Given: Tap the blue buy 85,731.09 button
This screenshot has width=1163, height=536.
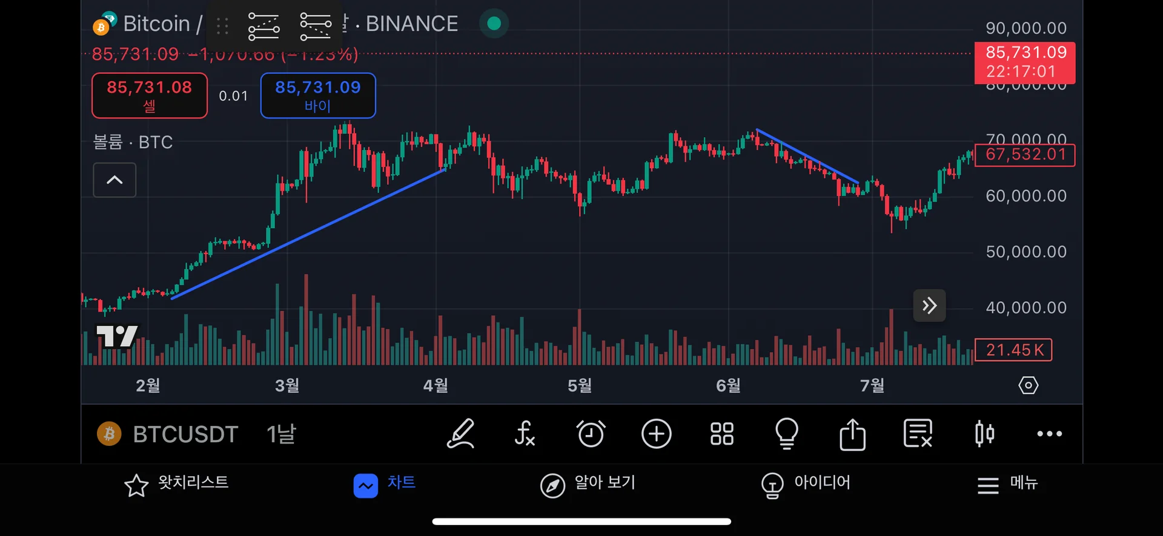Looking at the screenshot, I should click(318, 96).
